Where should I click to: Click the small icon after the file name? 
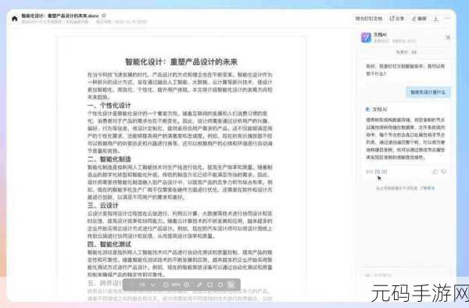pyautogui.click(x=104, y=16)
